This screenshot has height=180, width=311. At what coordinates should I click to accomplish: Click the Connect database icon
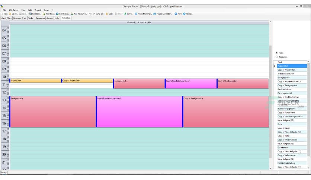31,14
